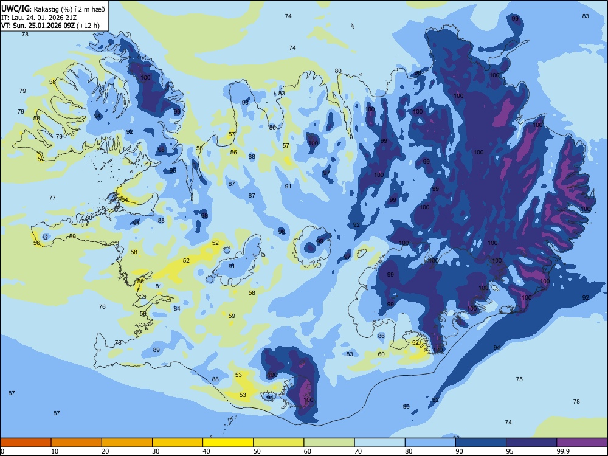
Task: Click the humidity value 75 on the map
Action: point(519,379)
